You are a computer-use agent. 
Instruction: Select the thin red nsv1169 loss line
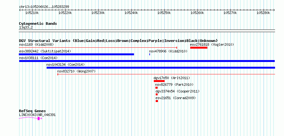point(98,48)
